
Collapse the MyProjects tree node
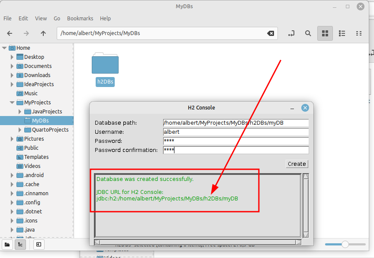tap(12, 103)
